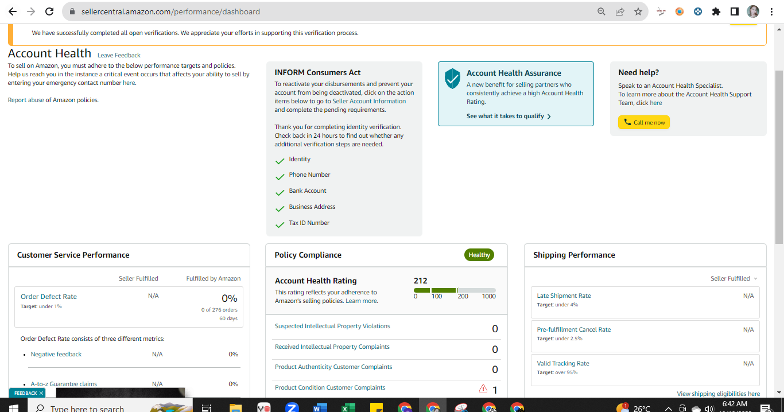Reload the Seller Central page
This screenshot has height=412, width=784.
[49, 11]
